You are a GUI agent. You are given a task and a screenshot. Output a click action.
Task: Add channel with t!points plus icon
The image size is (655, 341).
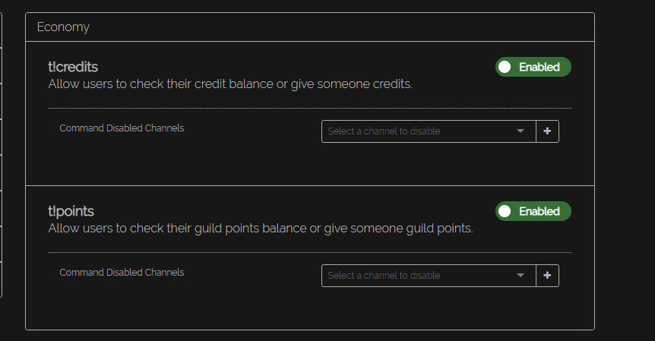coord(547,276)
